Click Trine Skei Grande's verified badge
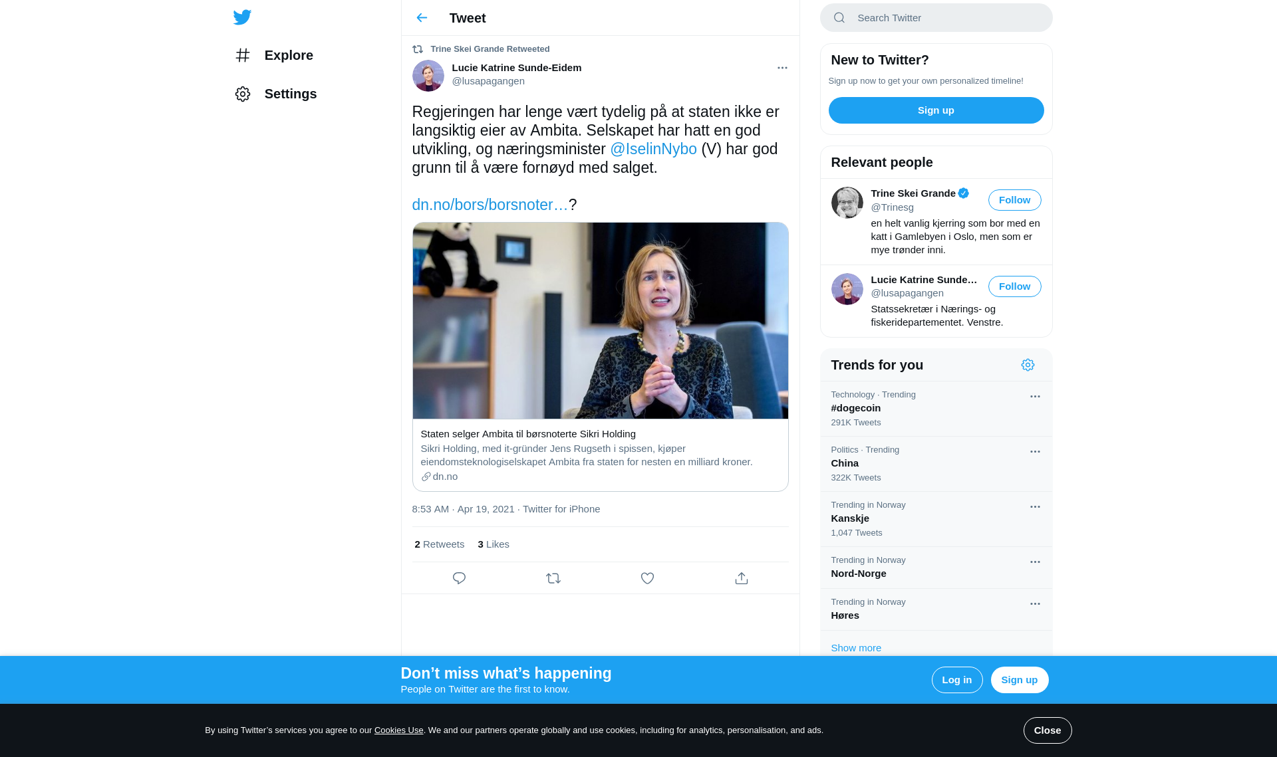The height and width of the screenshot is (757, 1277). (x=963, y=193)
